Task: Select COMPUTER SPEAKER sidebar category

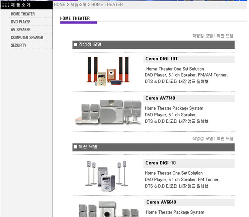Action: [27, 37]
